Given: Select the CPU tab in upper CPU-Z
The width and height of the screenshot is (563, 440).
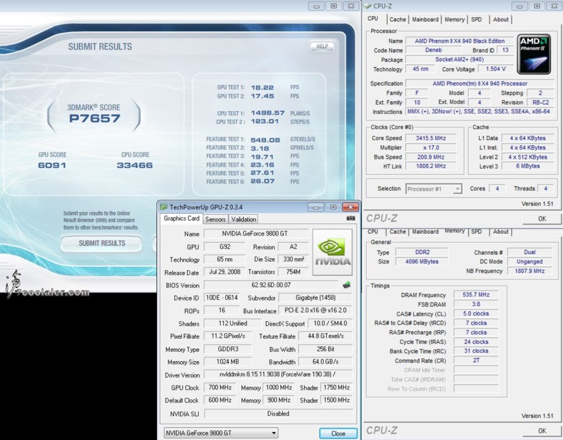Looking at the screenshot, I should pos(373,19).
